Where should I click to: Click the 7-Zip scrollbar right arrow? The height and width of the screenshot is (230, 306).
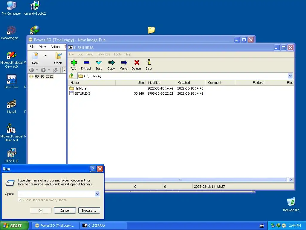pos(291,180)
